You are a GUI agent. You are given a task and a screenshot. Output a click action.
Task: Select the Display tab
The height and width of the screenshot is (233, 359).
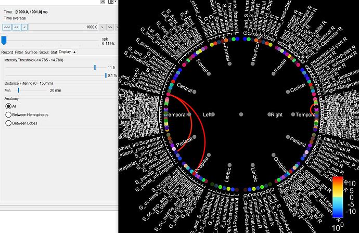click(x=65, y=52)
